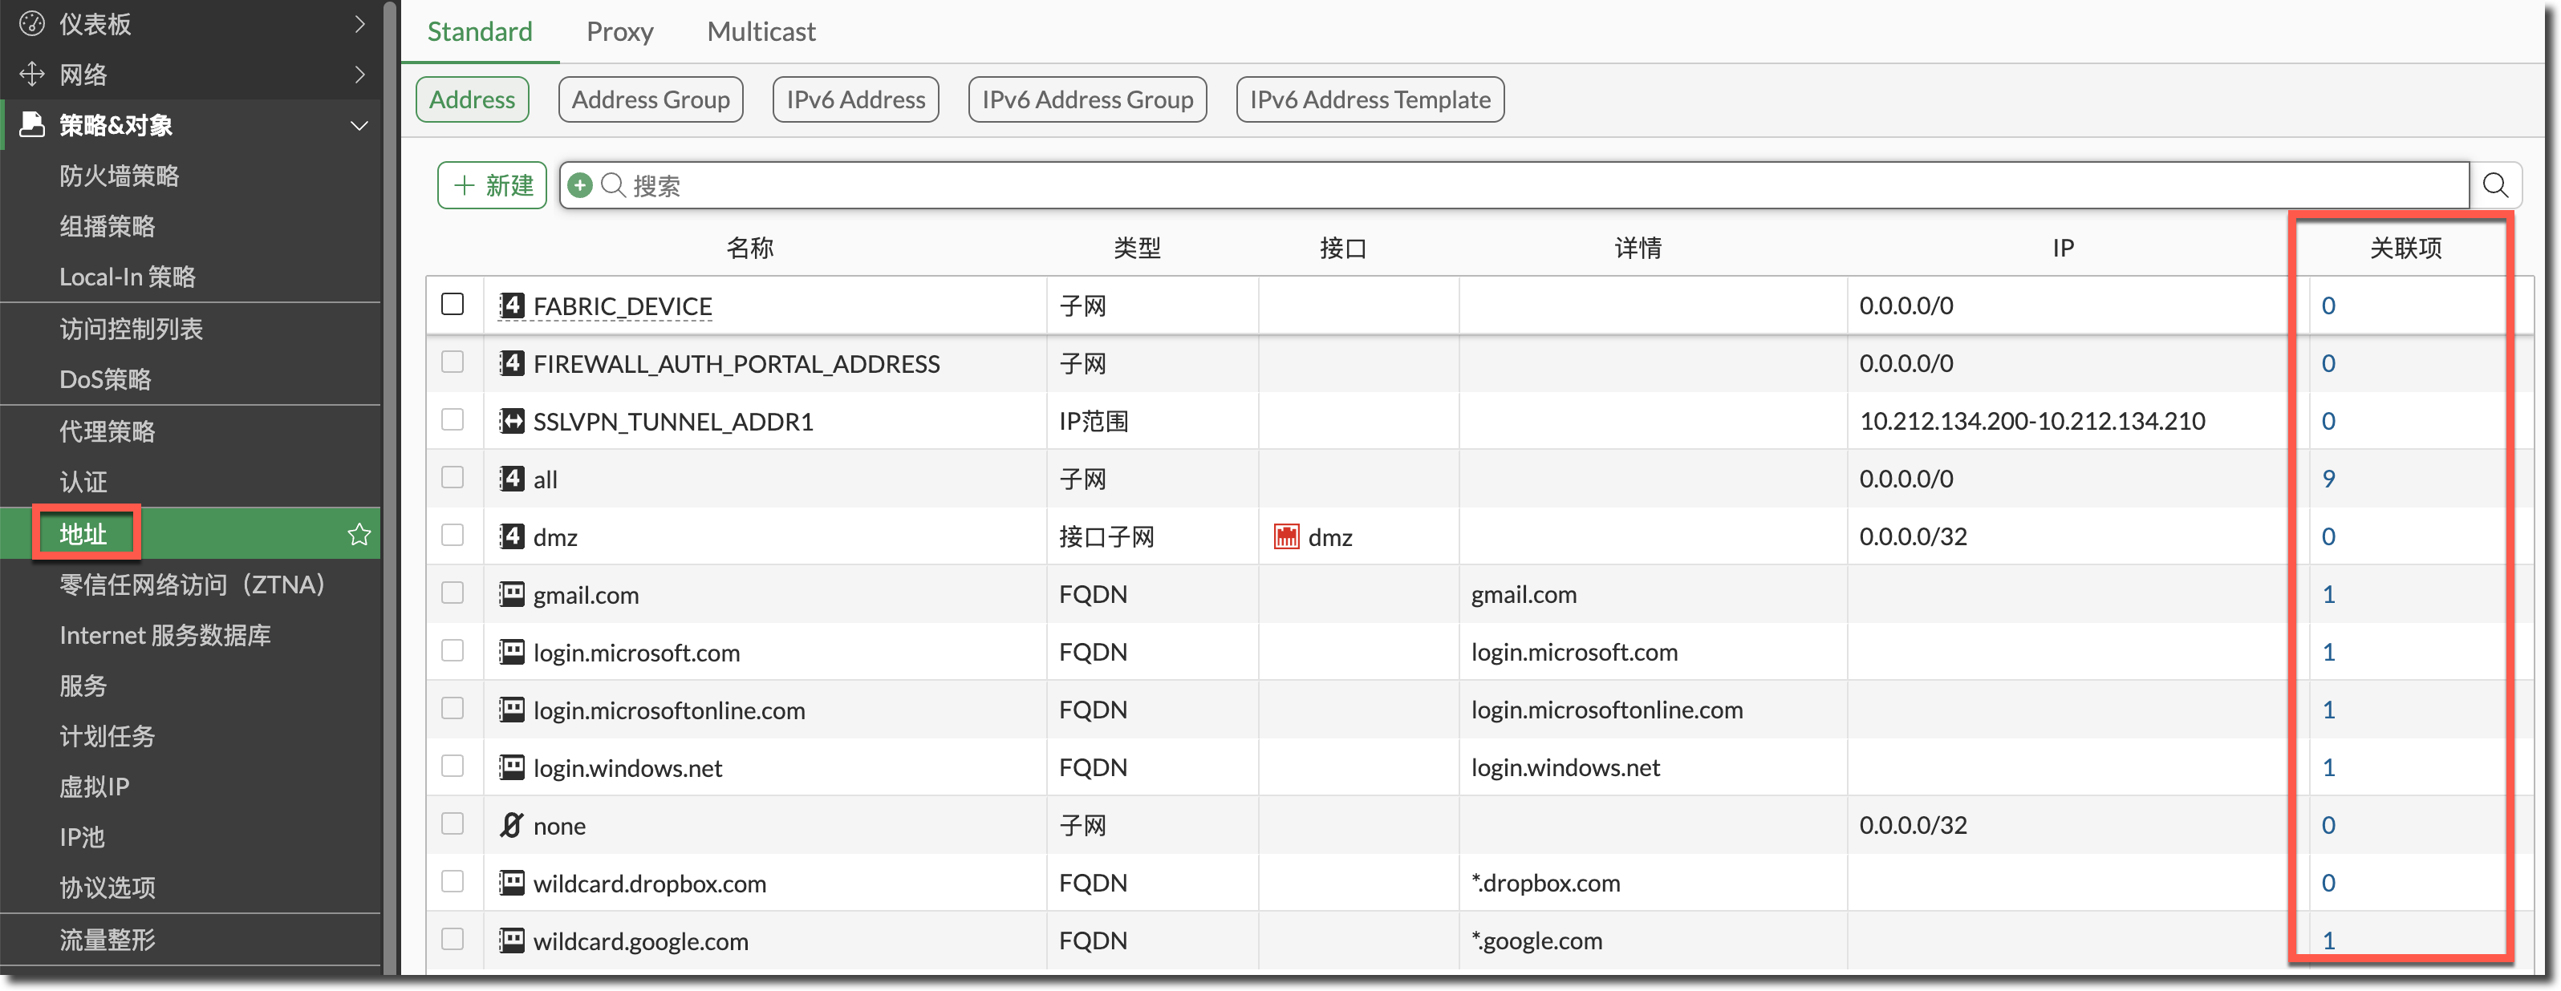2561x991 pixels.
Task: Collapse the 策略&对象 section chevron
Action: coord(360,125)
